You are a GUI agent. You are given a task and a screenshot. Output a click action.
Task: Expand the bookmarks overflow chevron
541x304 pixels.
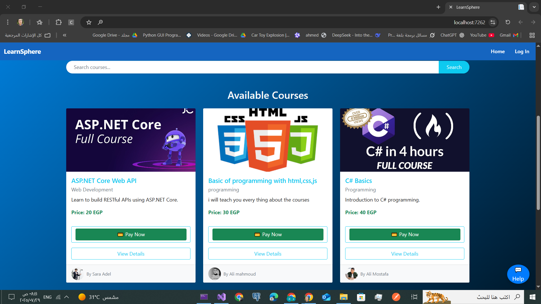[65, 35]
